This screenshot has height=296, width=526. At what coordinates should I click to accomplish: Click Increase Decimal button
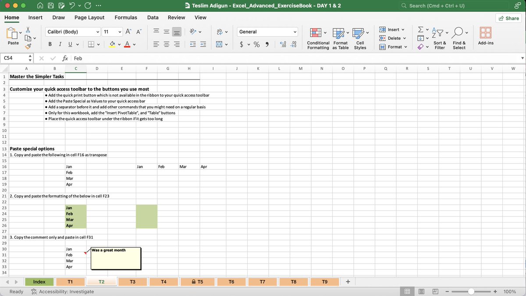[x=283, y=44]
